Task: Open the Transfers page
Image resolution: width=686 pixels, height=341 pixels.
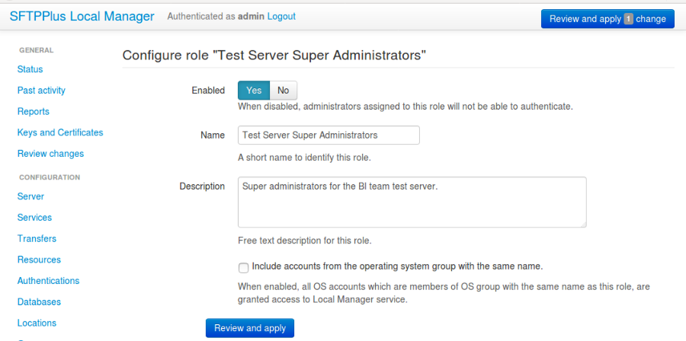Action: pyautogui.click(x=37, y=238)
